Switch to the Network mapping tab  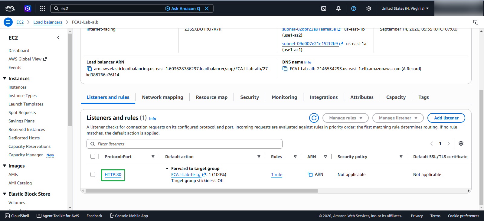coord(162,97)
